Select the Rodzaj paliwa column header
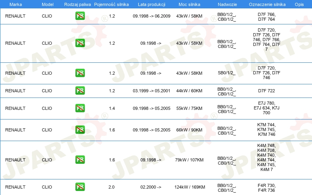The width and height of the screenshot is (312, 195). coord(77,4)
